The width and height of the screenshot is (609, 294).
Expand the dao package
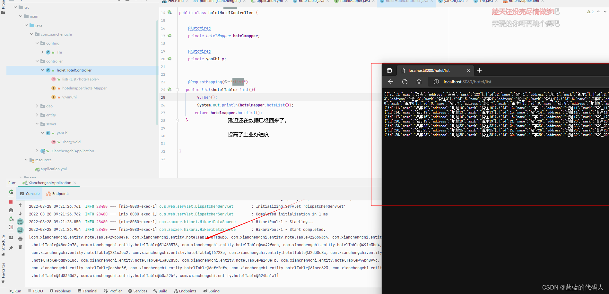37,106
